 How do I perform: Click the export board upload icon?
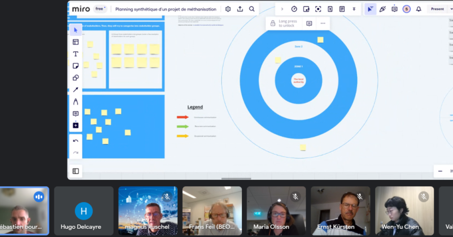240,9
